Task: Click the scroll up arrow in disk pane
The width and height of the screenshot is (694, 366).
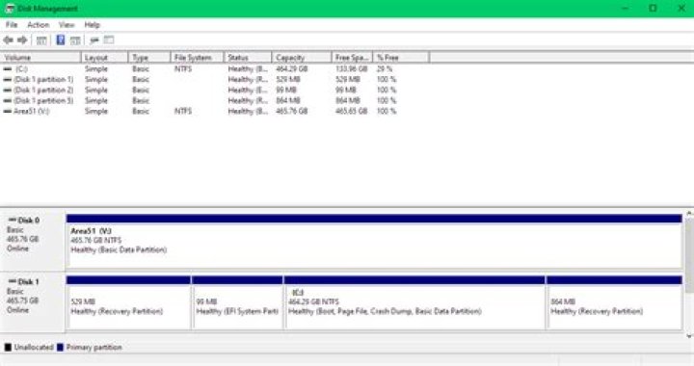Action: [x=689, y=214]
